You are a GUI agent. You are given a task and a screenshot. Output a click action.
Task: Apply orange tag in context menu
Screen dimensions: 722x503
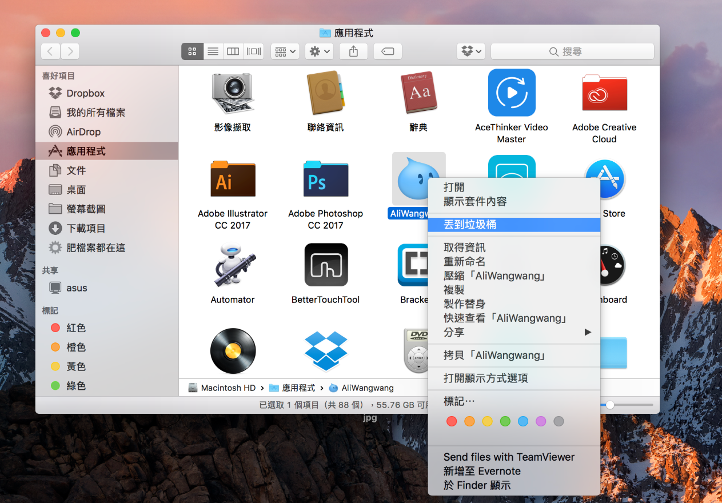(469, 421)
